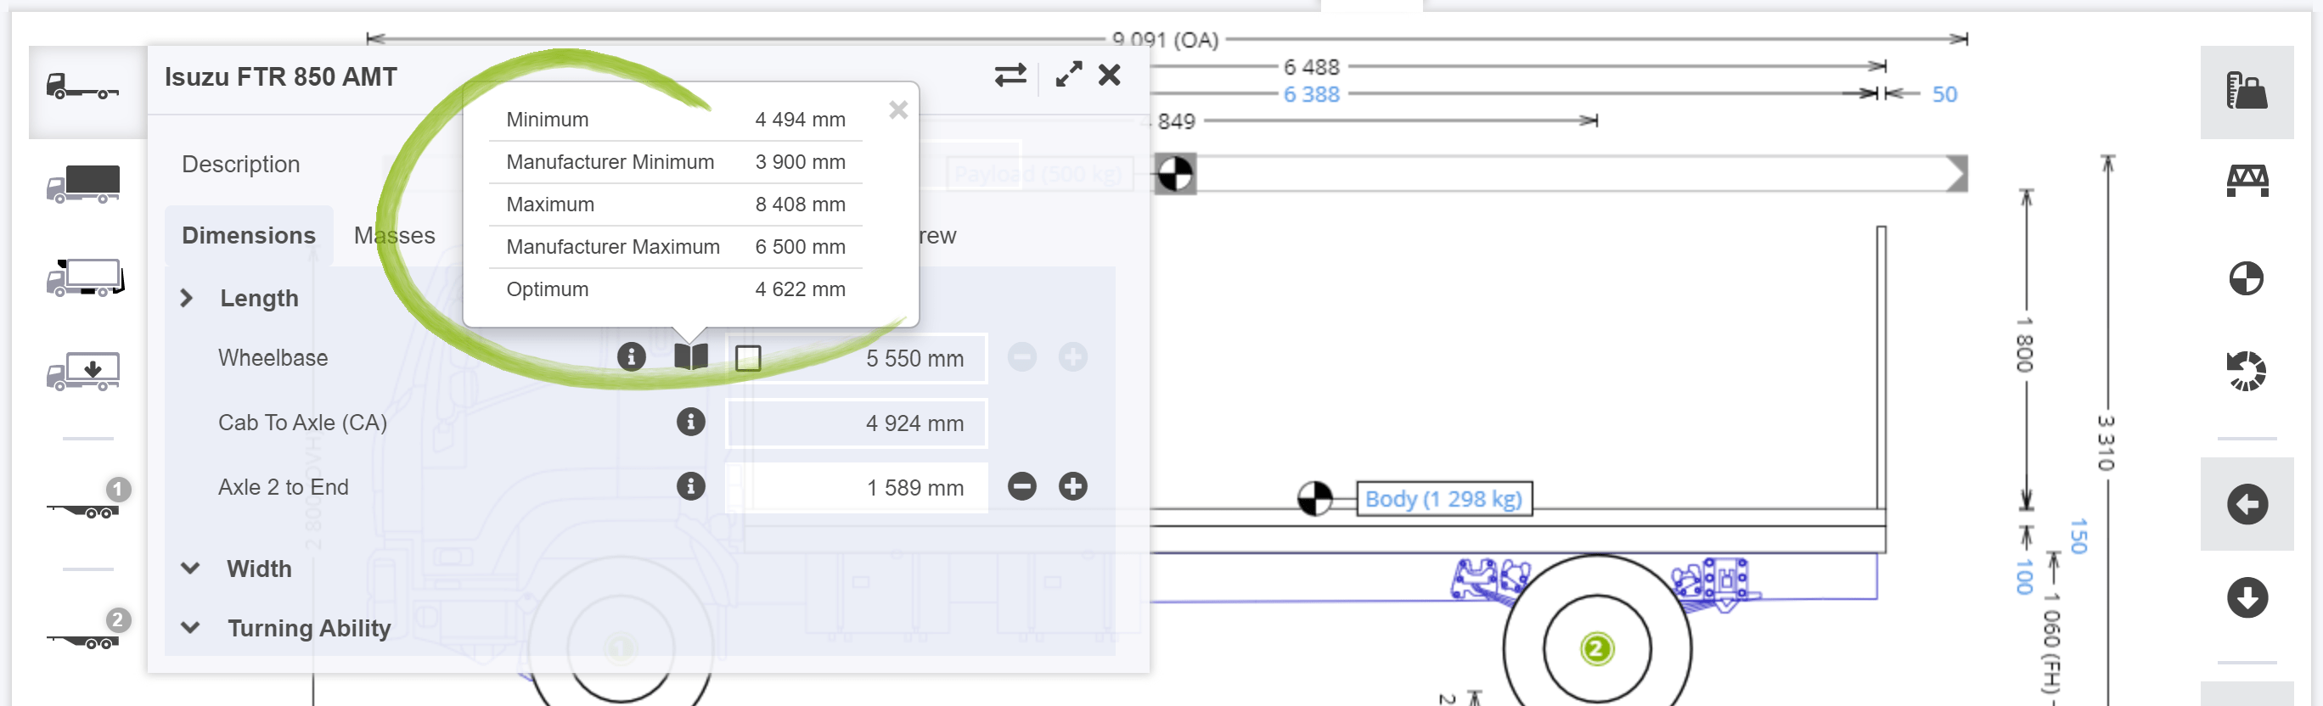Increase the Wheelbase value
This screenshot has width=2323, height=706.
point(1072,357)
